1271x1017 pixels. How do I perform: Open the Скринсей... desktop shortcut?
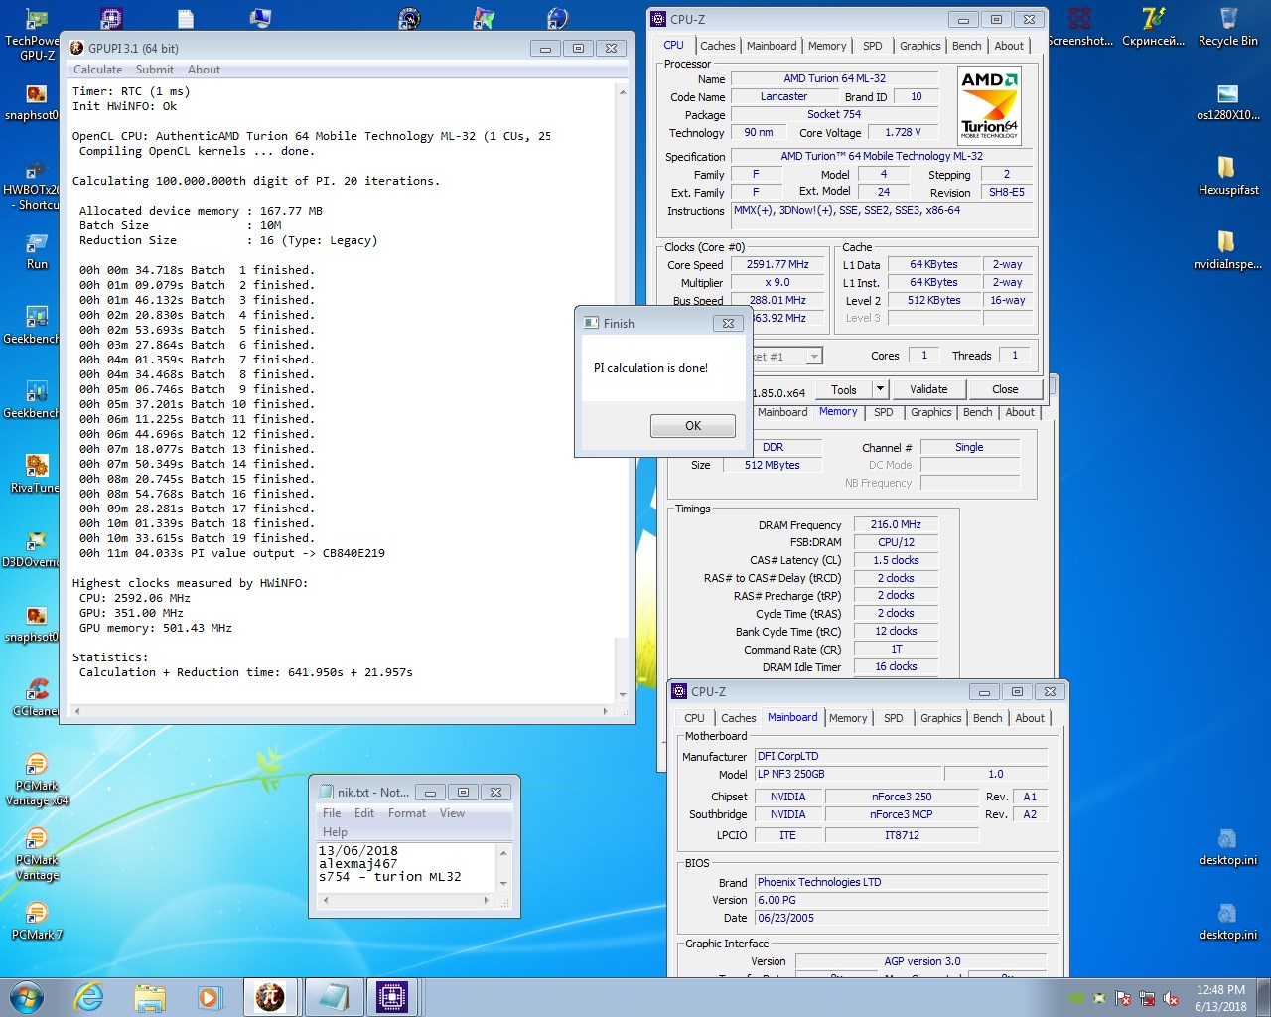click(1154, 28)
